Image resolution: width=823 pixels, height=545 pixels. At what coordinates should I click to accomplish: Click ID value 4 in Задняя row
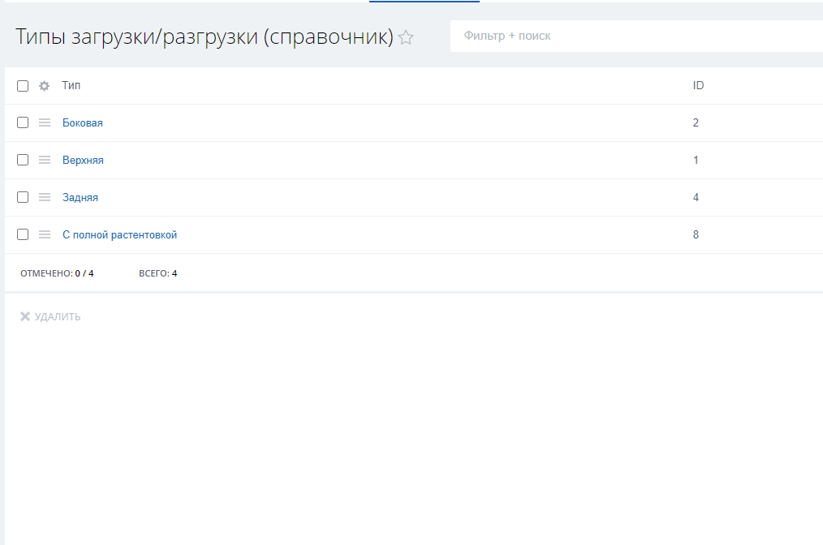click(696, 197)
